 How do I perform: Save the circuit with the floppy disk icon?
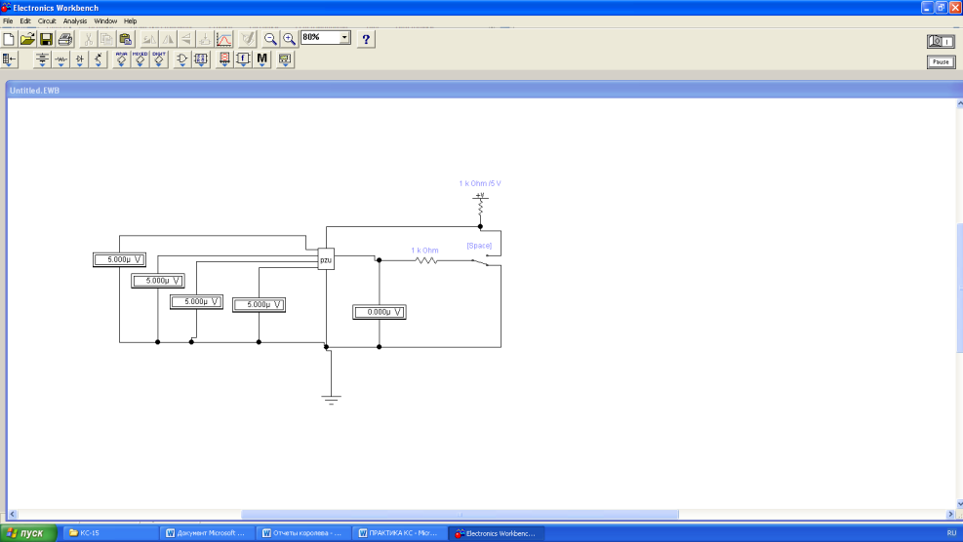45,39
